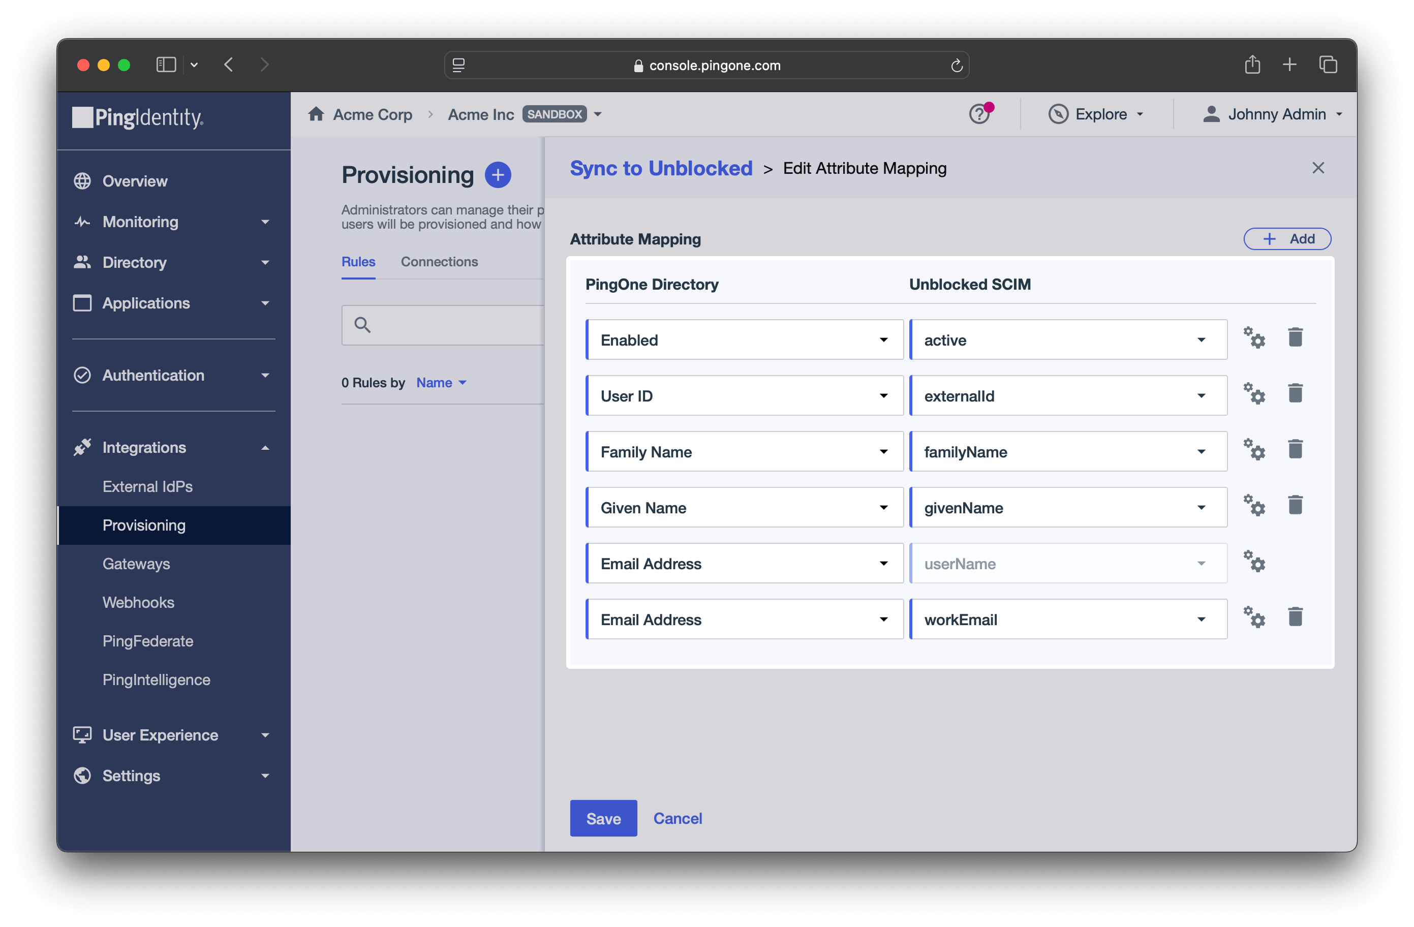Delete the Enabled to active mapping
The height and width of the screenshot is (927, 1414).
click(1295, 337)
